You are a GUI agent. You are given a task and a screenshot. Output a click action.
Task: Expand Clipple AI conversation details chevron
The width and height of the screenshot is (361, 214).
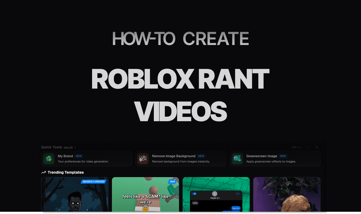(220, 198)
